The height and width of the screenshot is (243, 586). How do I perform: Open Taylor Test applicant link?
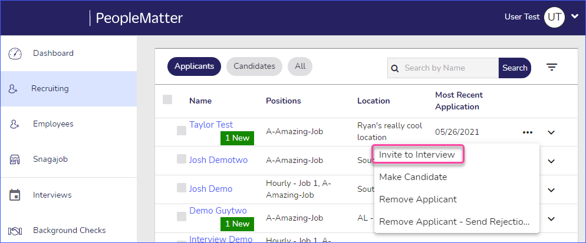pyautogui.click(x=211, y=125)
